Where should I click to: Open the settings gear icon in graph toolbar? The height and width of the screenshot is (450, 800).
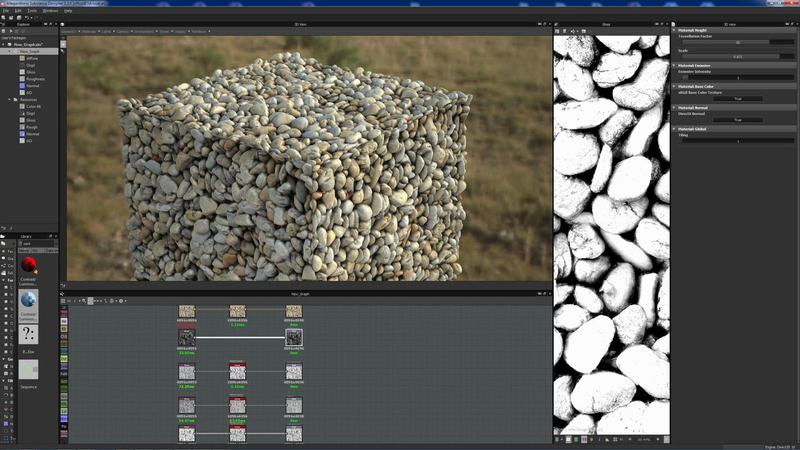121,301
